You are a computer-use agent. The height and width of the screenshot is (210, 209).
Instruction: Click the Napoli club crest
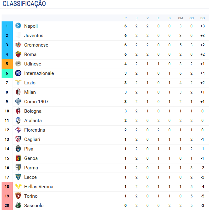click(x=18, y=26)
